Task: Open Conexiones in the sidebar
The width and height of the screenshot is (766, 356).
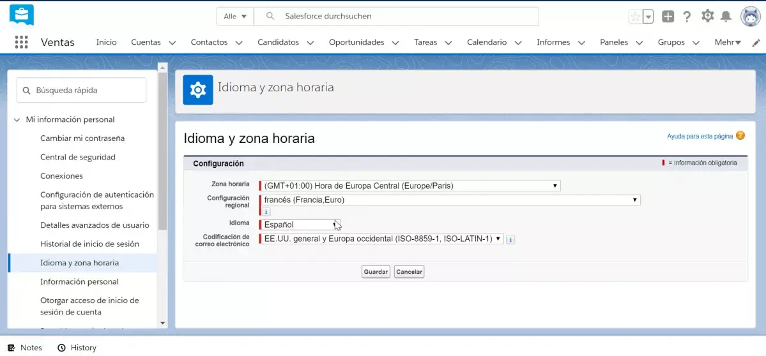Action: (61, 176)
